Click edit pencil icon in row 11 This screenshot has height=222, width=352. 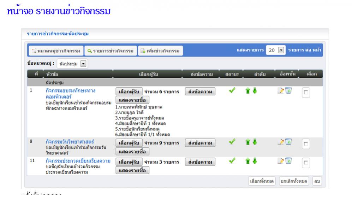click(x=281, y=161)
